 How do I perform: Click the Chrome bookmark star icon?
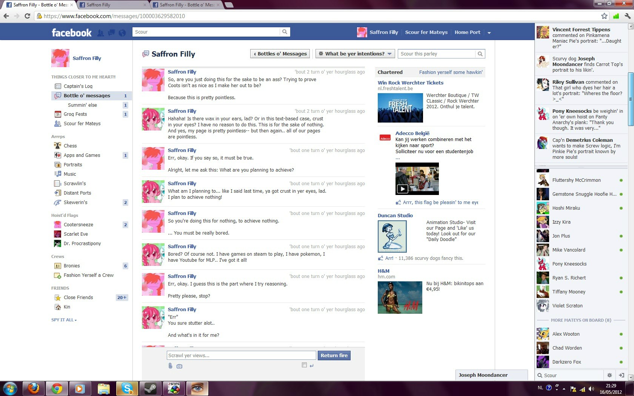[604, 16]
